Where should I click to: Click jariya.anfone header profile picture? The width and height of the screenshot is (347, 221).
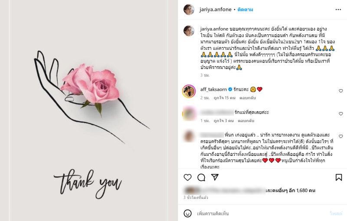point(189,10)
